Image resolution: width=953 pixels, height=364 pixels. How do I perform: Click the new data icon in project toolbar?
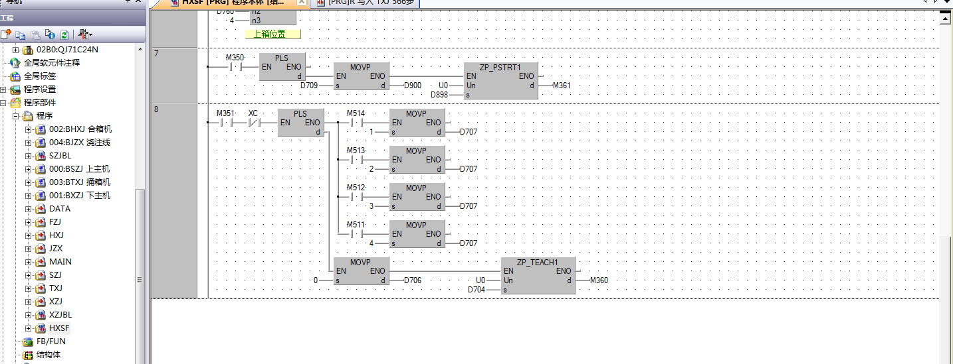tap(6, 34)
